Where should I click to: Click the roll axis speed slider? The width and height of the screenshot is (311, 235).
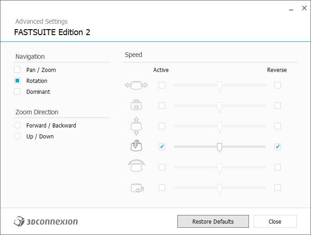pyautogui.click(x=220, y=167)
